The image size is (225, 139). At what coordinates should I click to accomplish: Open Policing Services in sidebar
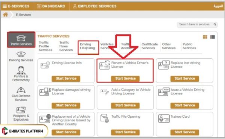21,57
